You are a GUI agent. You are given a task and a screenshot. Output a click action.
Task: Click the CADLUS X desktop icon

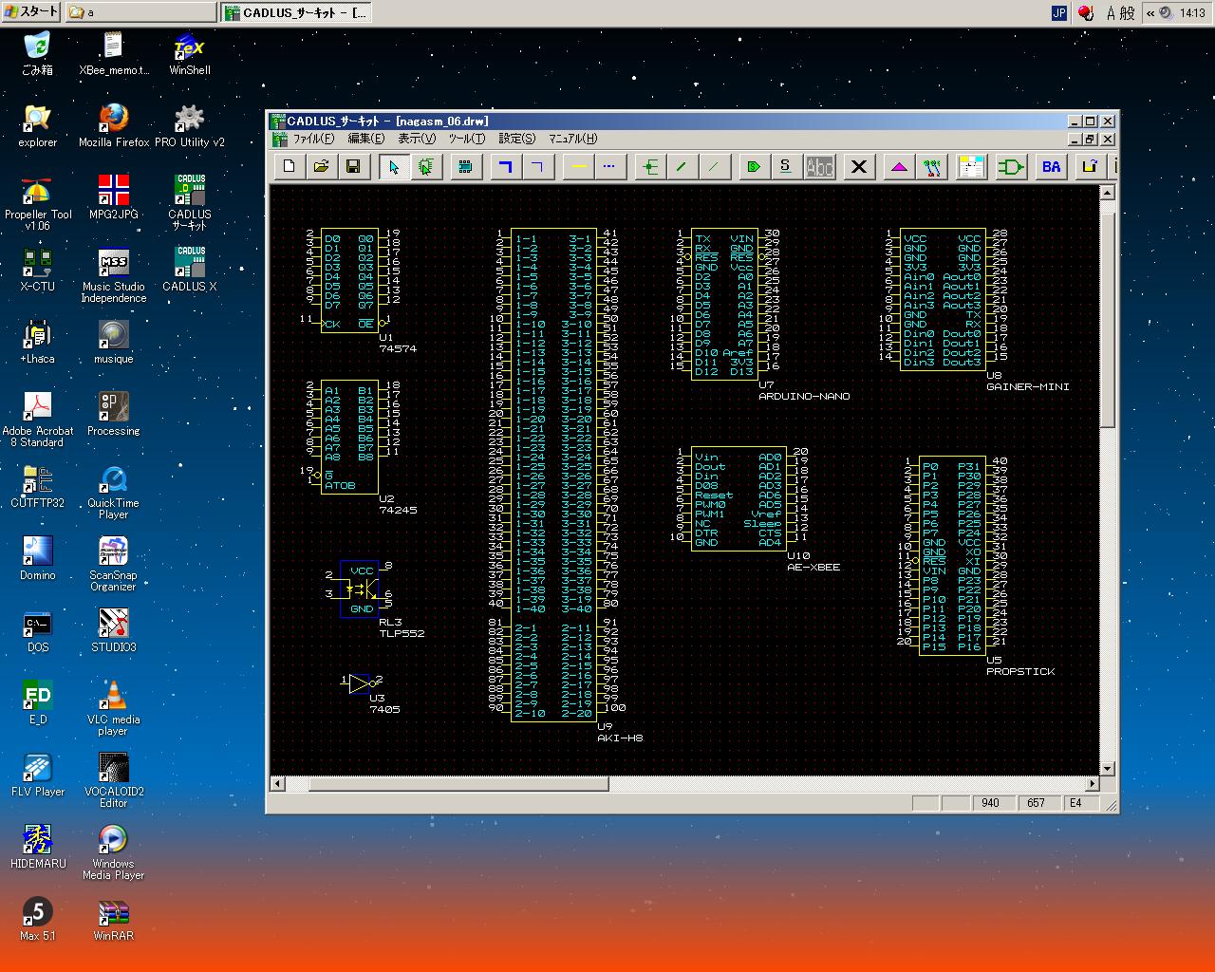pos(190,269)
